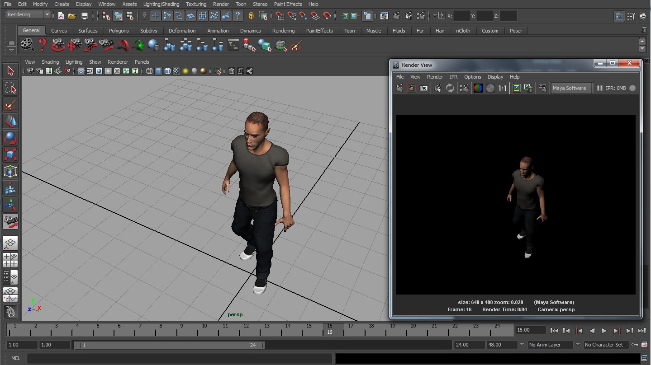Click the current frame field showing 16.00
The height and width of the screenshot is (365, 651).
tap(530, 330)
